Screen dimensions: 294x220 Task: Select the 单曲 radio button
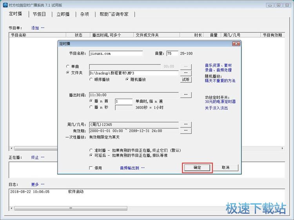(x=68, y=66)
